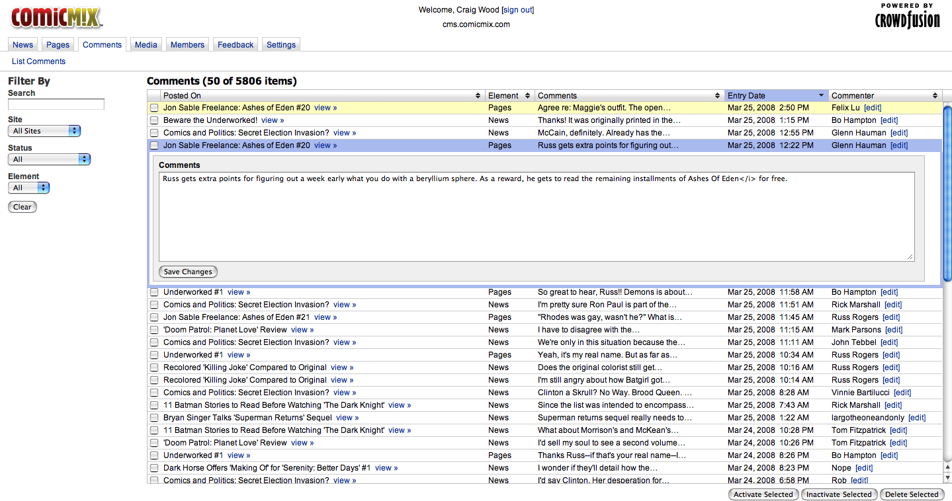Check the highlighted Jon Sable 12:22 PM row

coord(153,145)
